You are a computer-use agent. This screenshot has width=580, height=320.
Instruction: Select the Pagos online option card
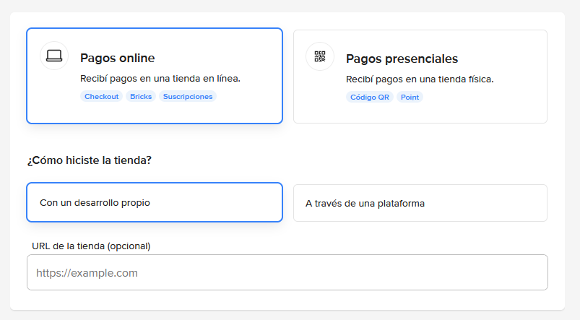pyautogui.click(x=155, y=76)
